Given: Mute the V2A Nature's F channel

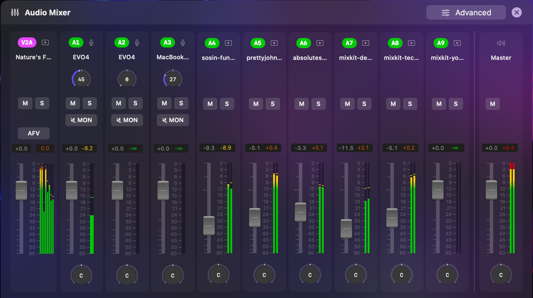Looking at the screenshot, I should (25, 103).
